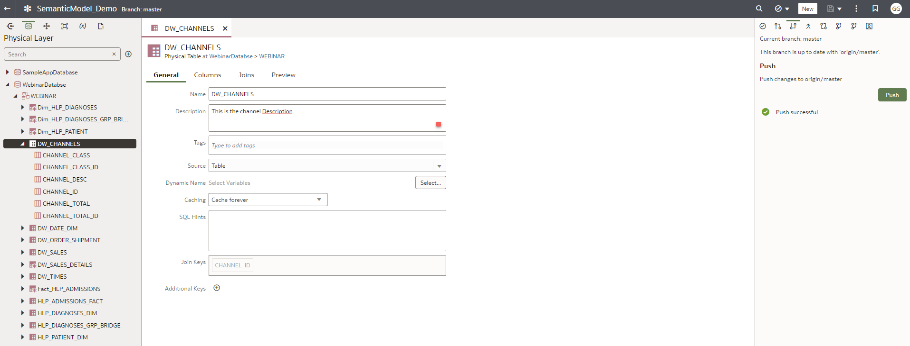This screenshot has width=910, height=346.
Task: Open the Git pull icon
Action: click(778, 26)
